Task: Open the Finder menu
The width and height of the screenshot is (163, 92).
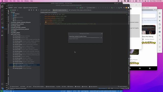Action: pyautogui.click(x=6, y=1)
